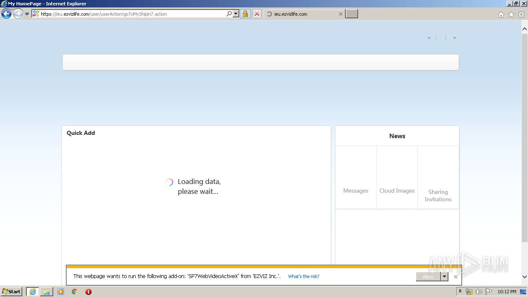Expand the second header dropdown arrow
528x297 pixels.
pyautogui.click(x=455, y=38)
